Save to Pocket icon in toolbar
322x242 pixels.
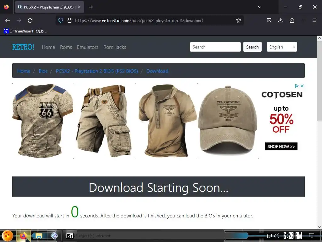coord(269,20)
